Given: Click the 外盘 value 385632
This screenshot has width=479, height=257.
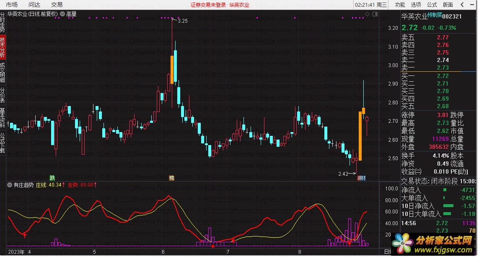Looking at the screenshot, I should pyautogui.click(x=439, y=147).
